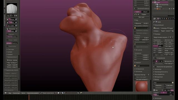The width and height of the screenshot is (178, 100).
Task: Toggle pressure sensitivity icon for strength
Action: [x=16, y=22]
